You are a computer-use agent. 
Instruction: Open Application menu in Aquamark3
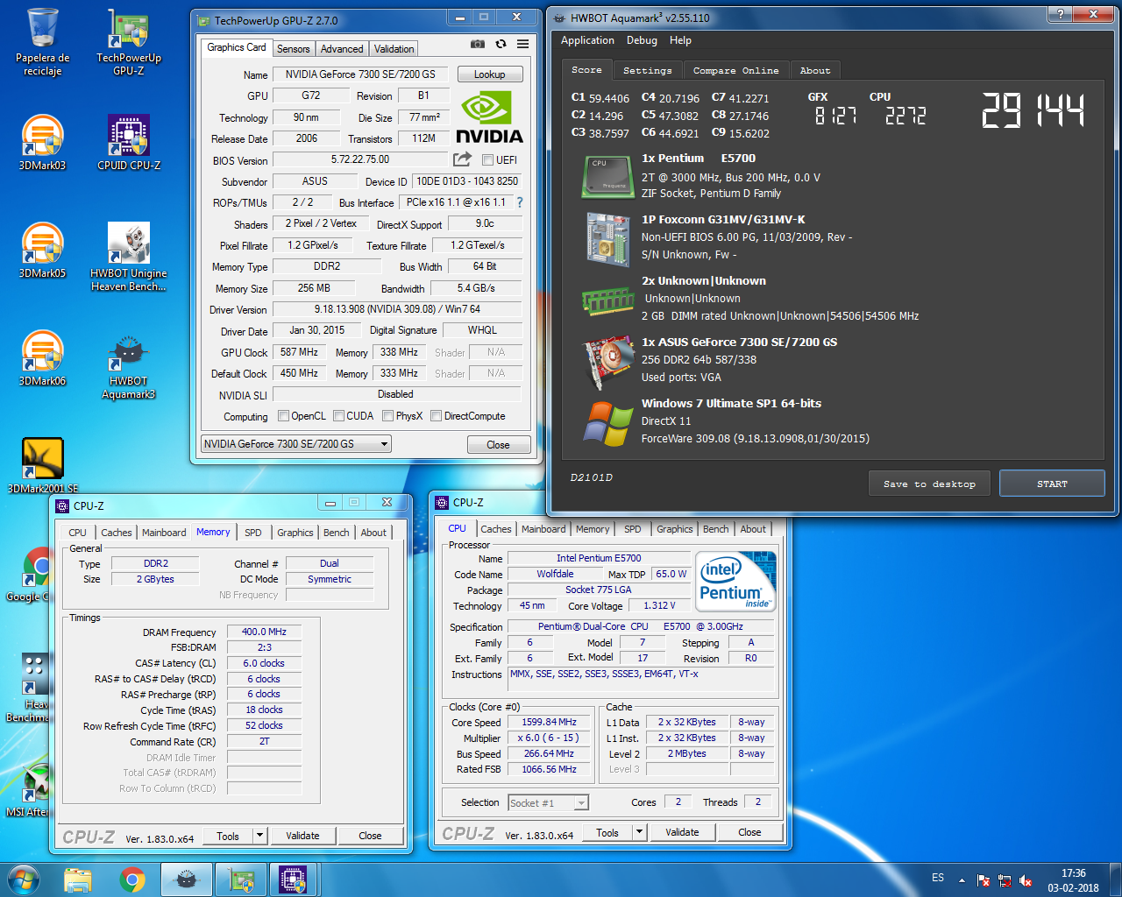click(x=587, y=40)
